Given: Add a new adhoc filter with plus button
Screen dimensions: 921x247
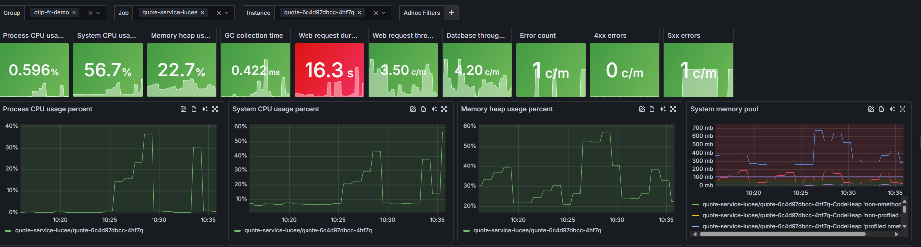Looking at the screenshot, I should click(451, 13).
